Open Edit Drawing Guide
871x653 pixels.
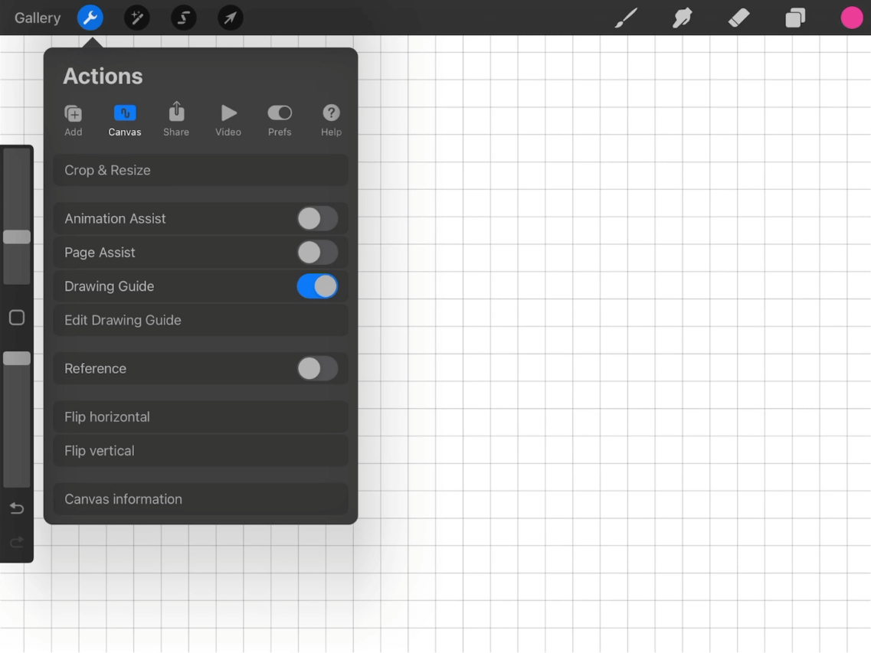tap(200, 320)
